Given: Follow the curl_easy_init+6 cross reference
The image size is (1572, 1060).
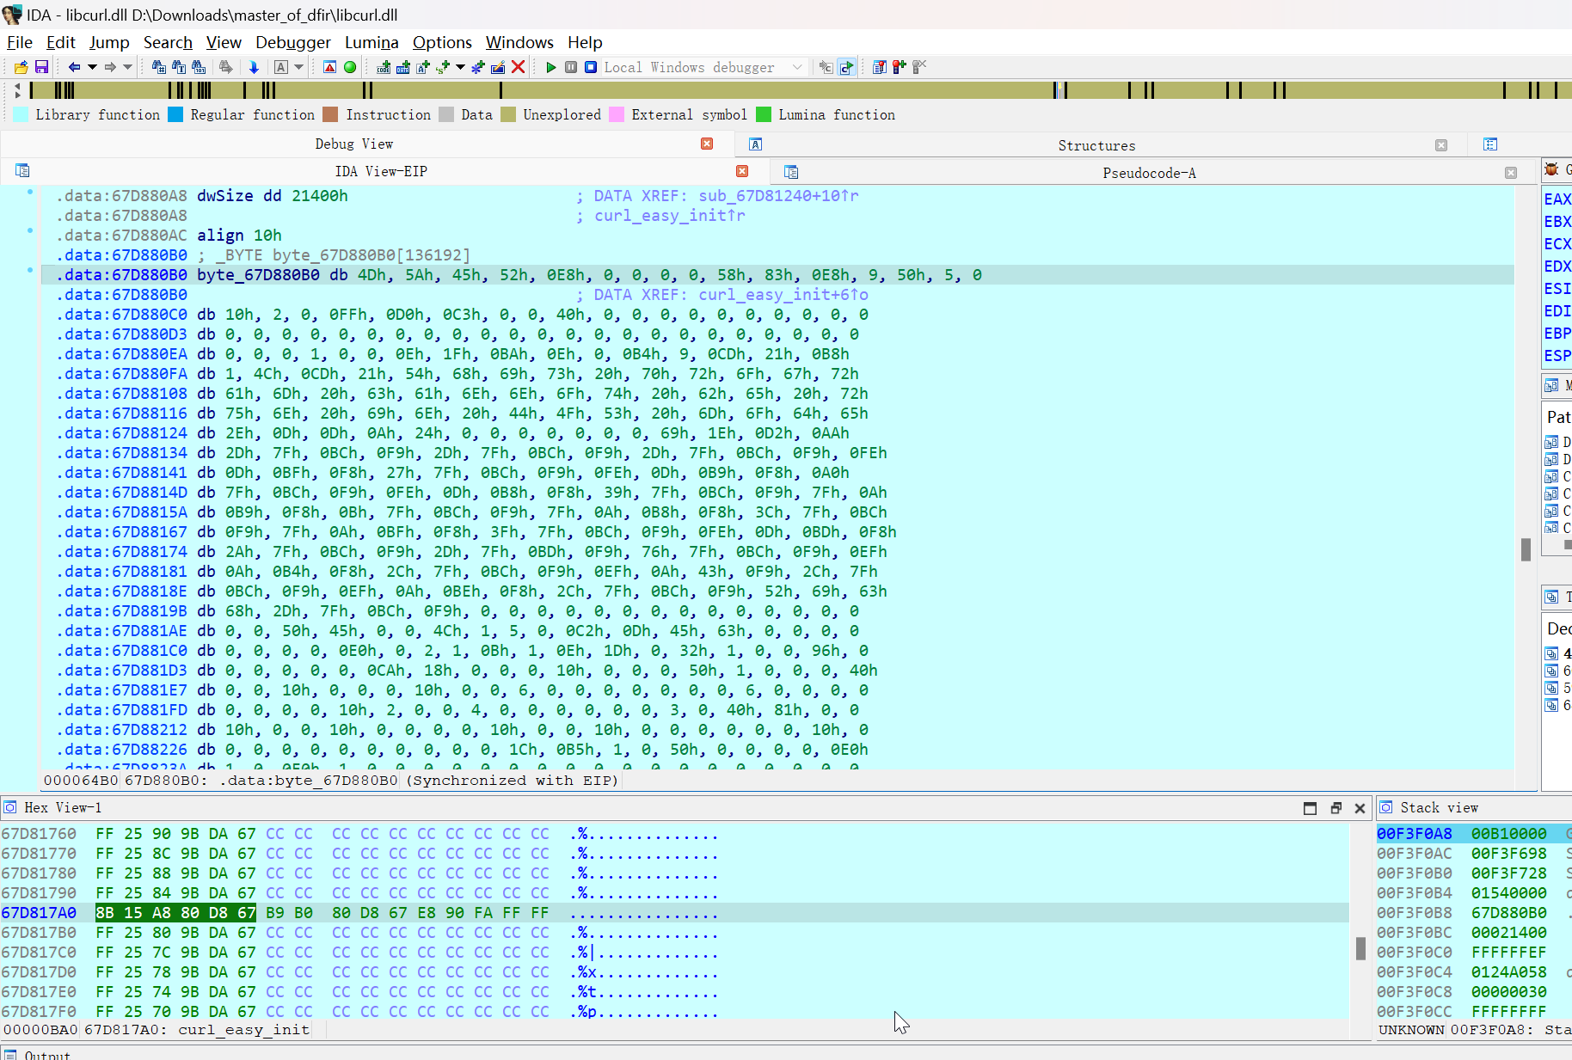Looking at the screenshot, I should click(x=783, y=295).
